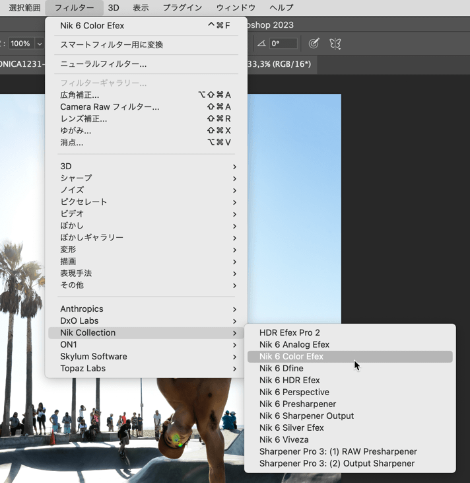This screenshot has height=483, width=470.
Task: Expand the Topaz Labs submenu
Action: click(146, 369)
